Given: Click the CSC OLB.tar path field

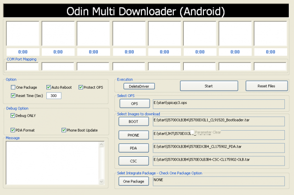Looking at the screenshot, I should 219,161.
